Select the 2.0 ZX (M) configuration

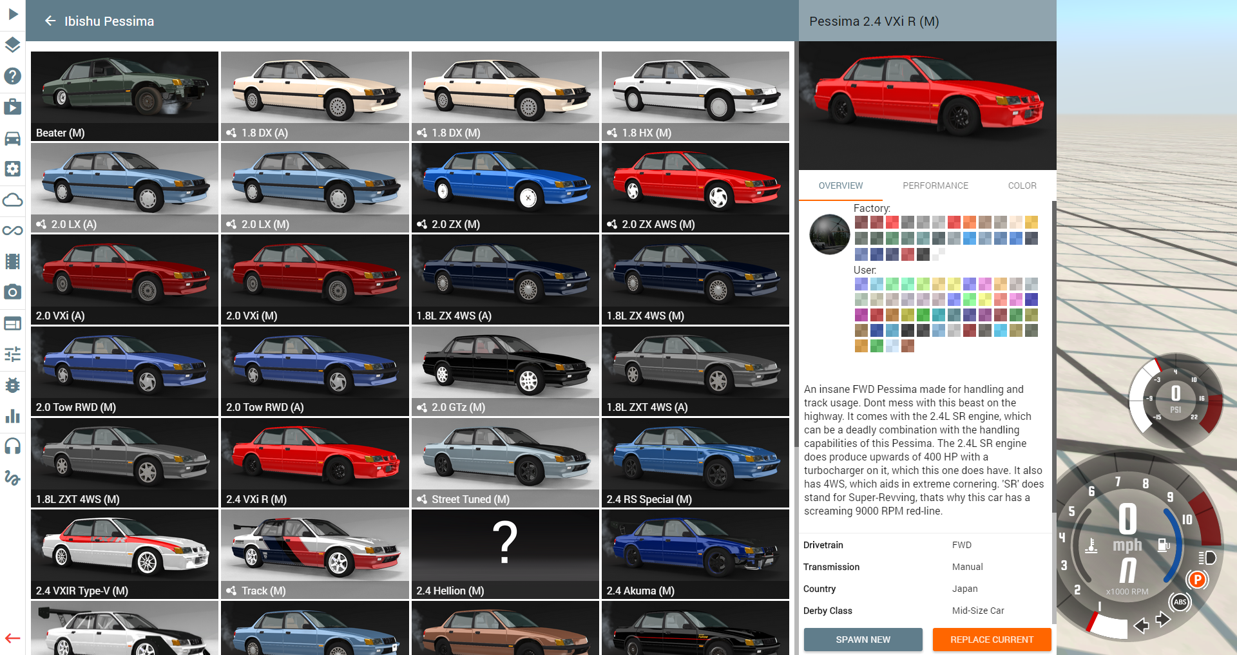point(505,187)
